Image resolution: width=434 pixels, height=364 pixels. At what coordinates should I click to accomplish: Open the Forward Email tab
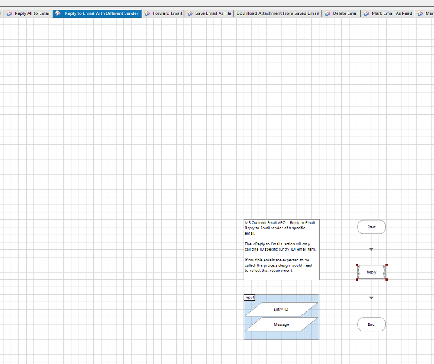pos(163,13)
